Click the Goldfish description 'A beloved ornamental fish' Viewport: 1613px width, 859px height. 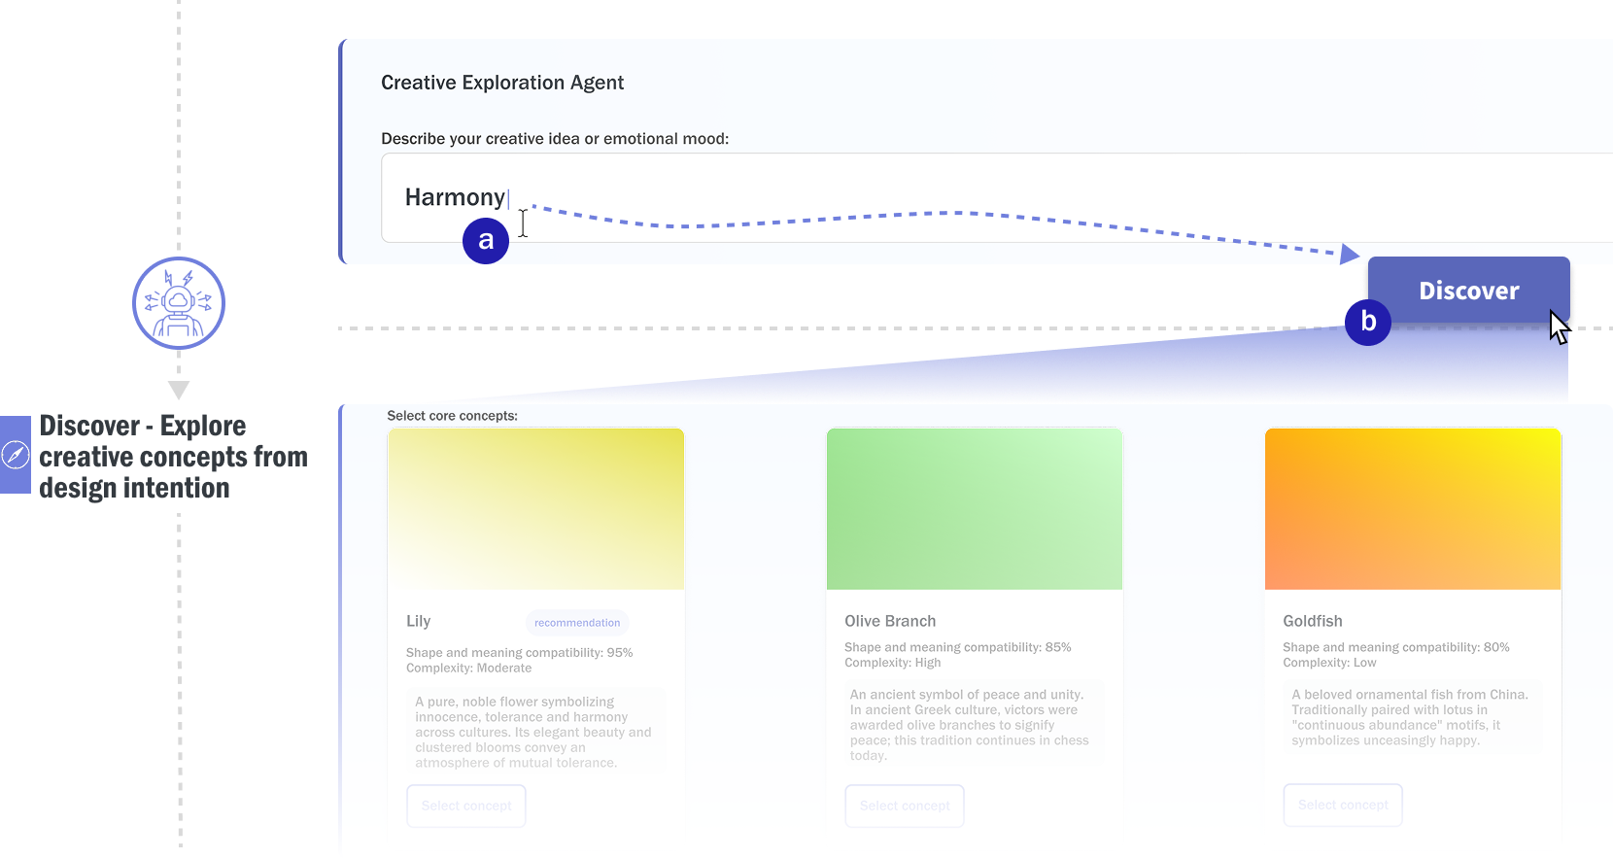click(x=1410, y=717)
